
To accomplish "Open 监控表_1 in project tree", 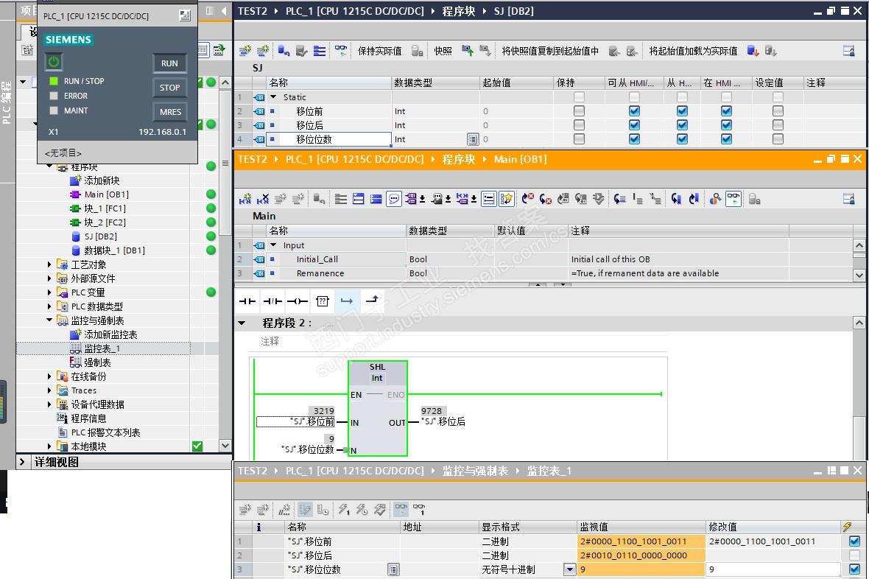I will point(102,348).
